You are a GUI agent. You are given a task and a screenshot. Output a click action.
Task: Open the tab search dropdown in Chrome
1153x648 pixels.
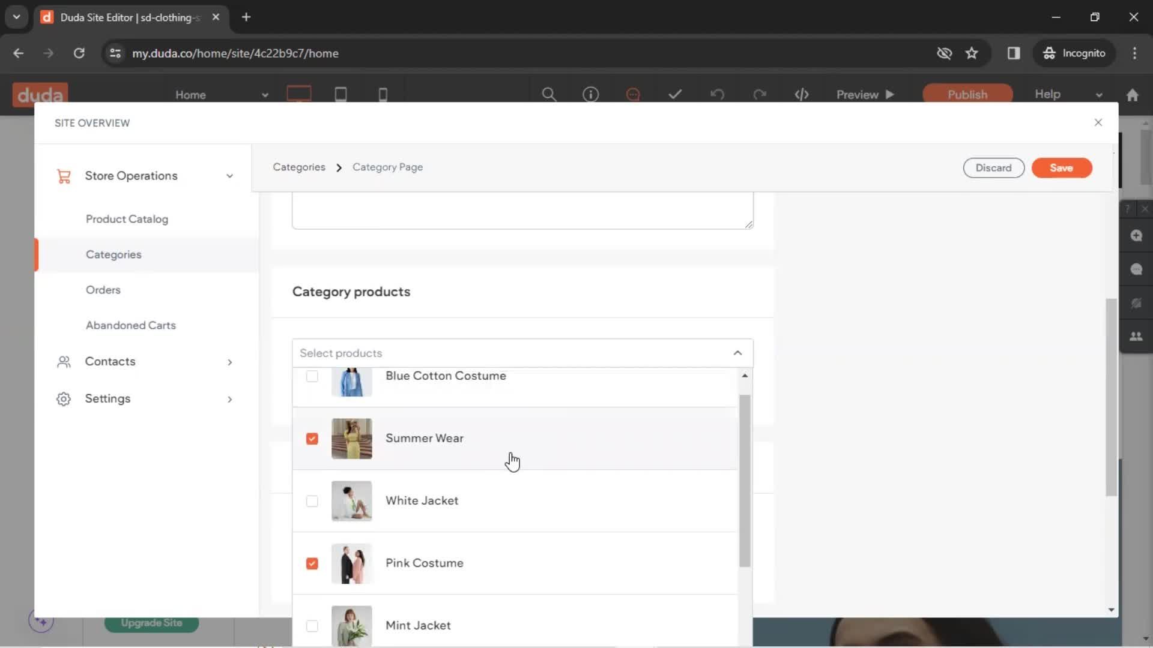point(16,17)
